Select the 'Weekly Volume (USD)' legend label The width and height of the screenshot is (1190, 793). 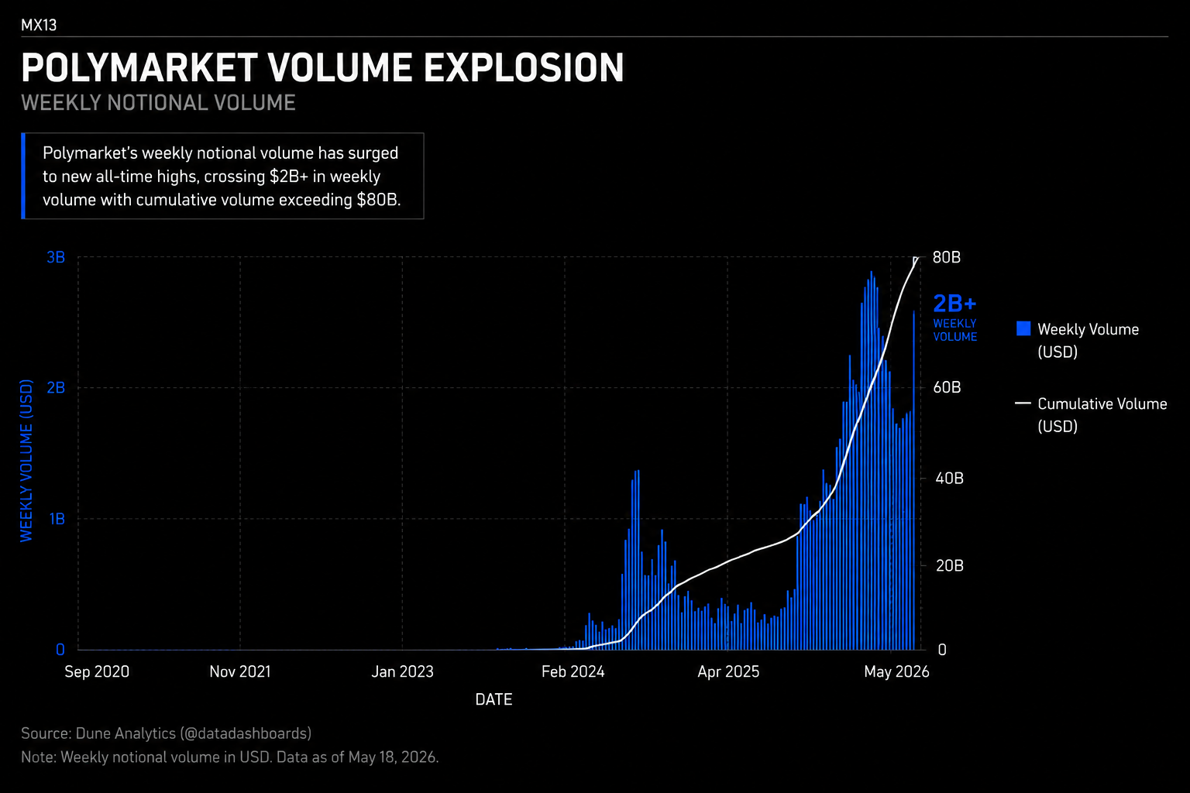point(1088,341)
